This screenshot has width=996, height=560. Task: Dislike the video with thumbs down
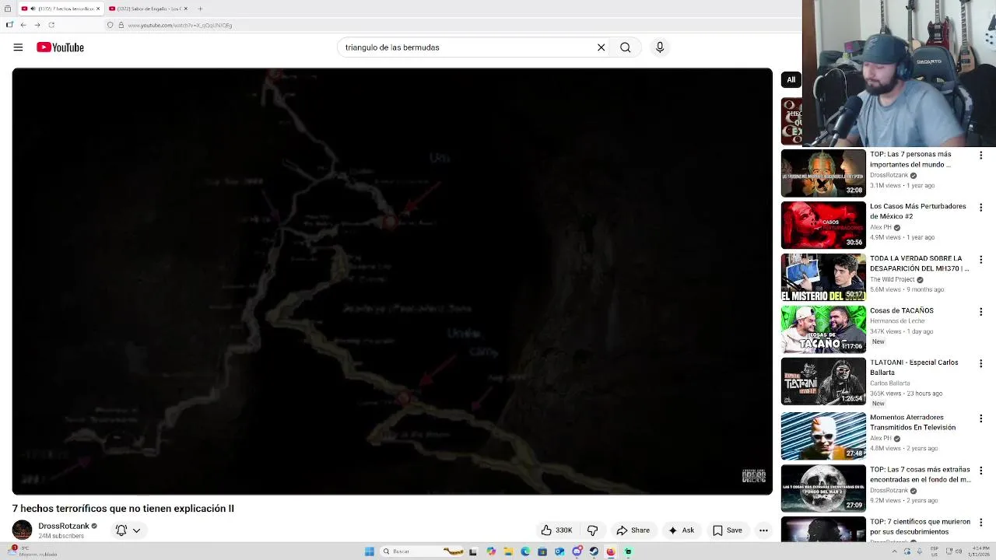(x=592, y=530)
